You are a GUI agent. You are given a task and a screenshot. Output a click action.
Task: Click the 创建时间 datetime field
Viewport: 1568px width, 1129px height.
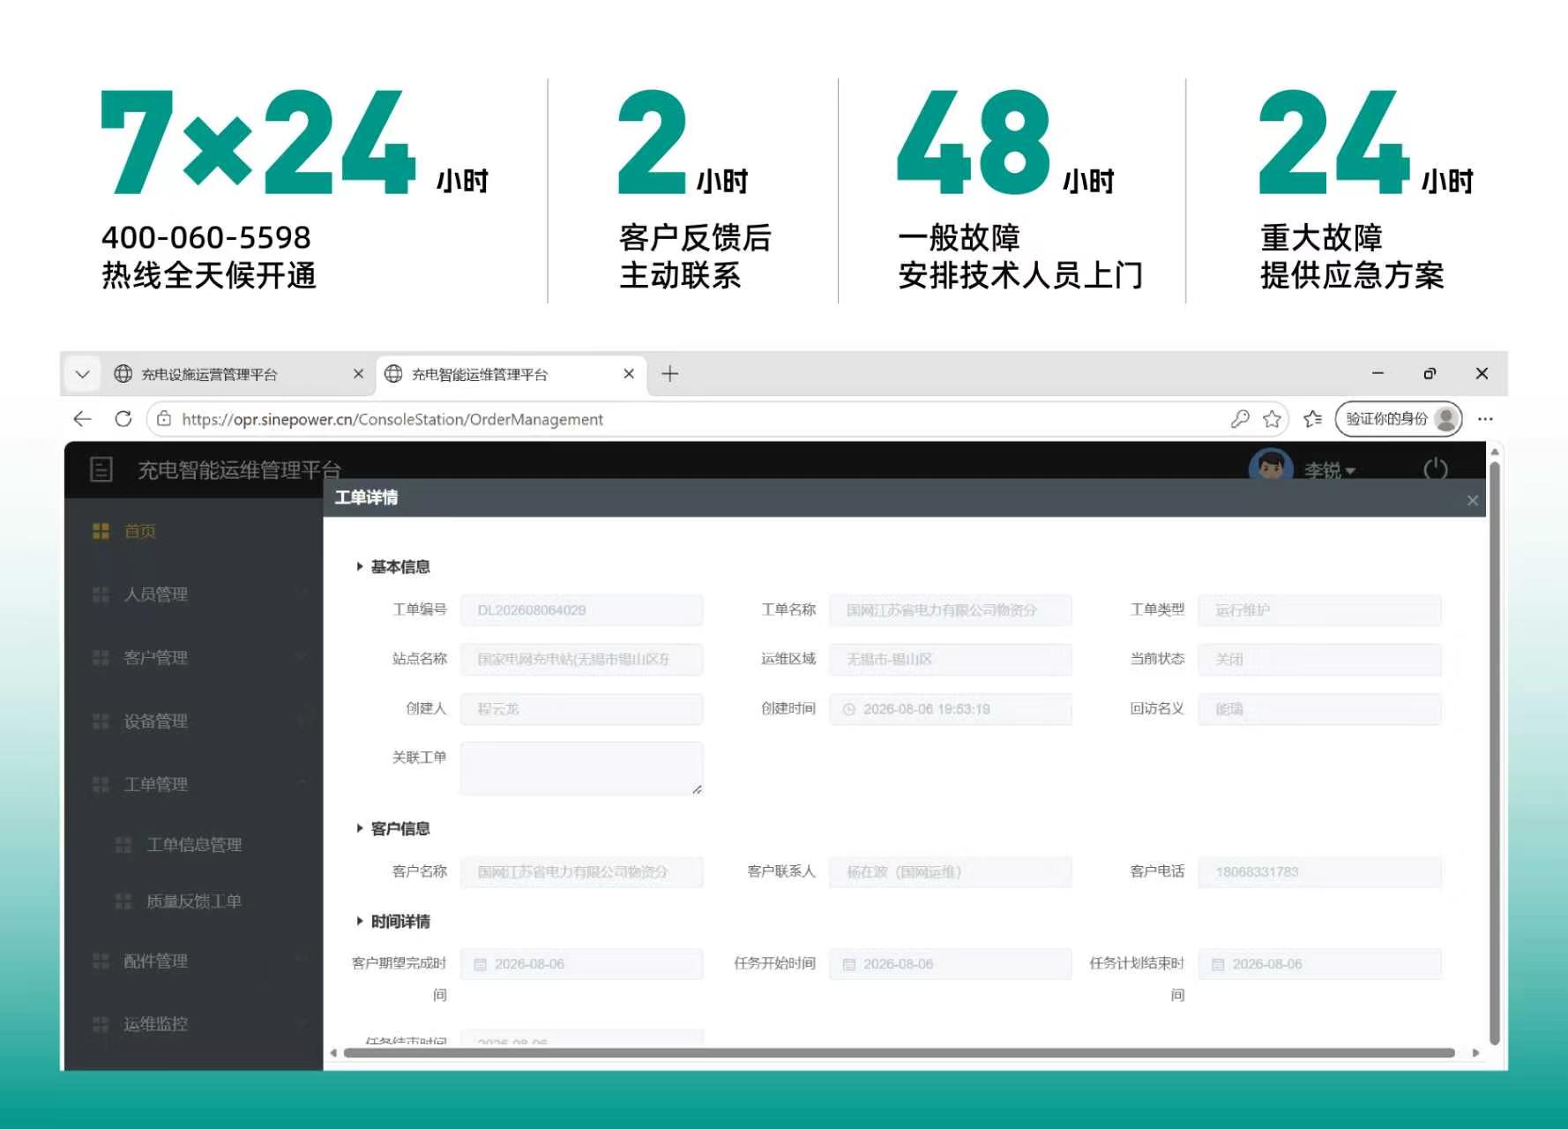[951, 709]
